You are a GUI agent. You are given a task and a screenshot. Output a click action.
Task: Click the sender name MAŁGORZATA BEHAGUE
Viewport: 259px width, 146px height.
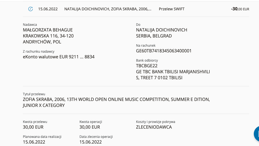point(48,30)
